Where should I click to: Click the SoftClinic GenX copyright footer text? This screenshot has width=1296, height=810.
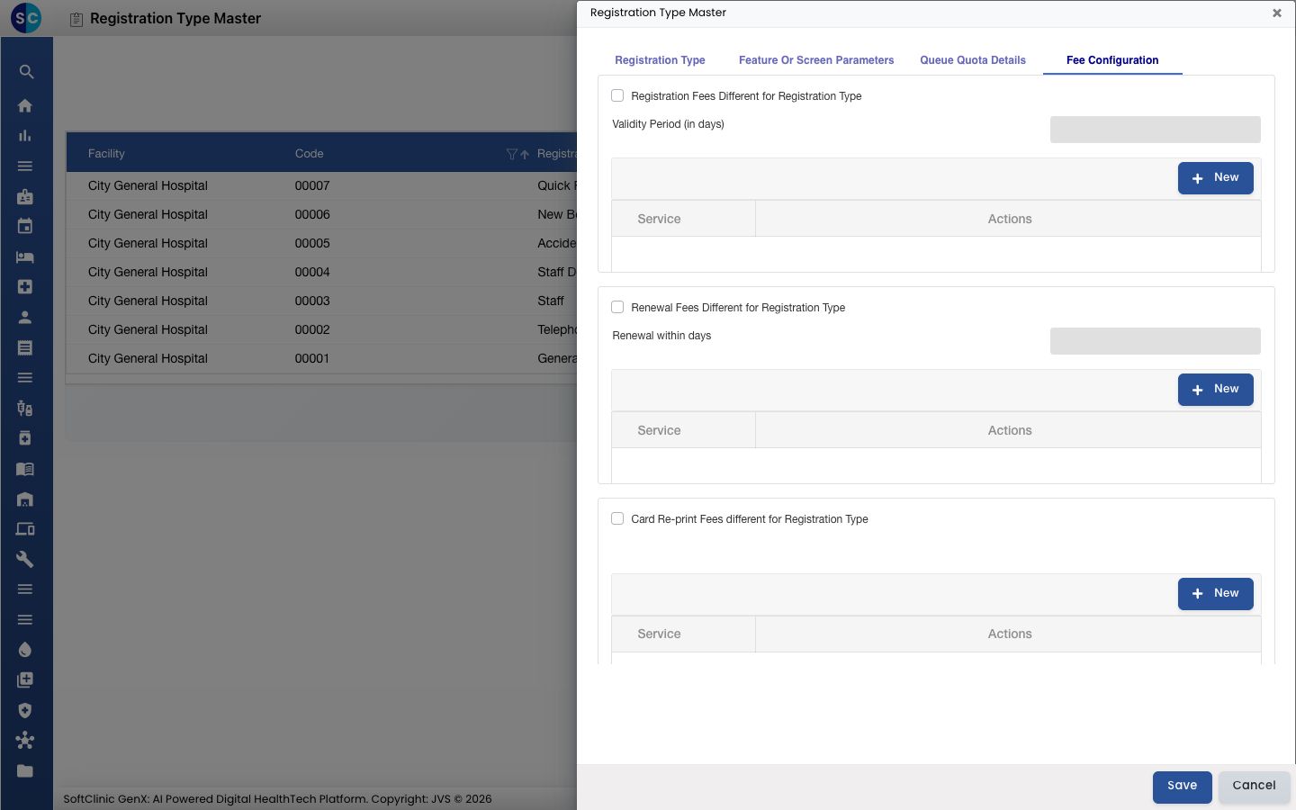(x=277, y=798)
